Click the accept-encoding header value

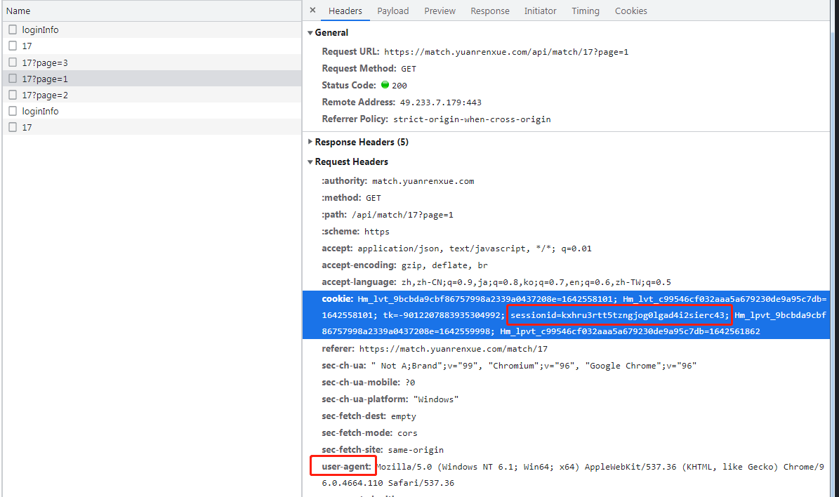[444, 265]
